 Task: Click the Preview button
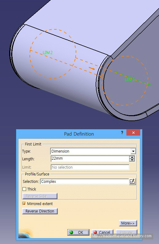point(126,232)
